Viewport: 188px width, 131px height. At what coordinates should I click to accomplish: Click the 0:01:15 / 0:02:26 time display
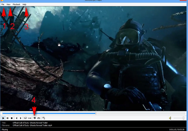click(177, 130)
